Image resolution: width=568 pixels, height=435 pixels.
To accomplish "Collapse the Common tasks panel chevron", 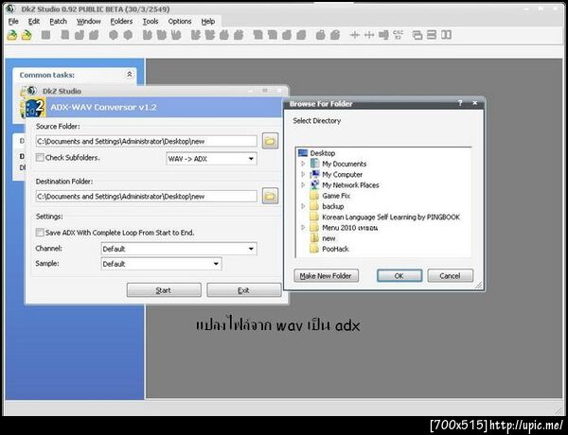I will tap(130, 74).
